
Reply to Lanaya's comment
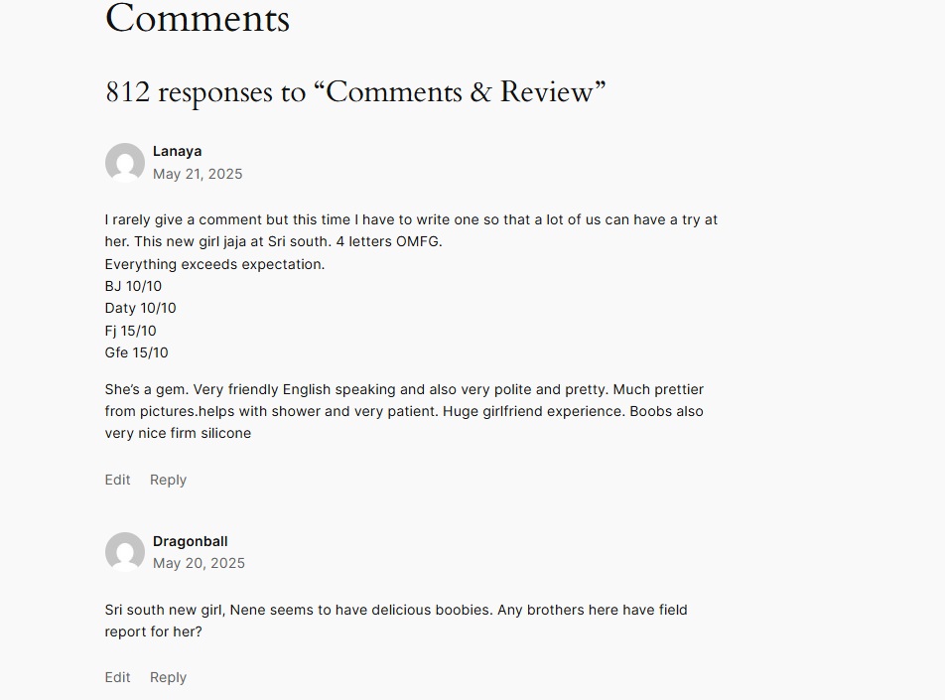168,480
